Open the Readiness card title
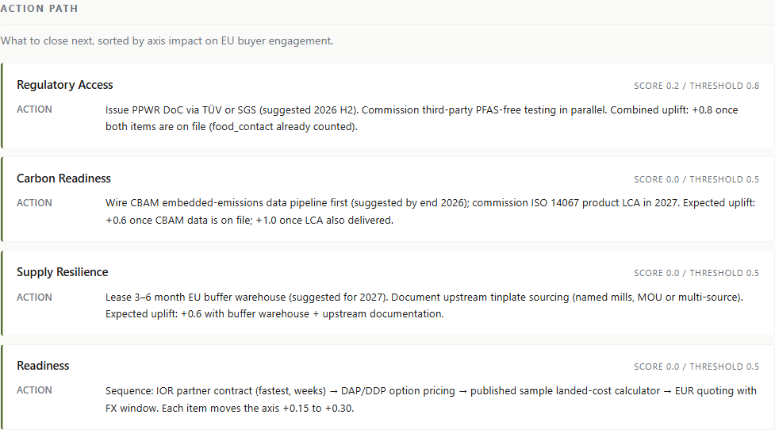 tap(43, 366)
